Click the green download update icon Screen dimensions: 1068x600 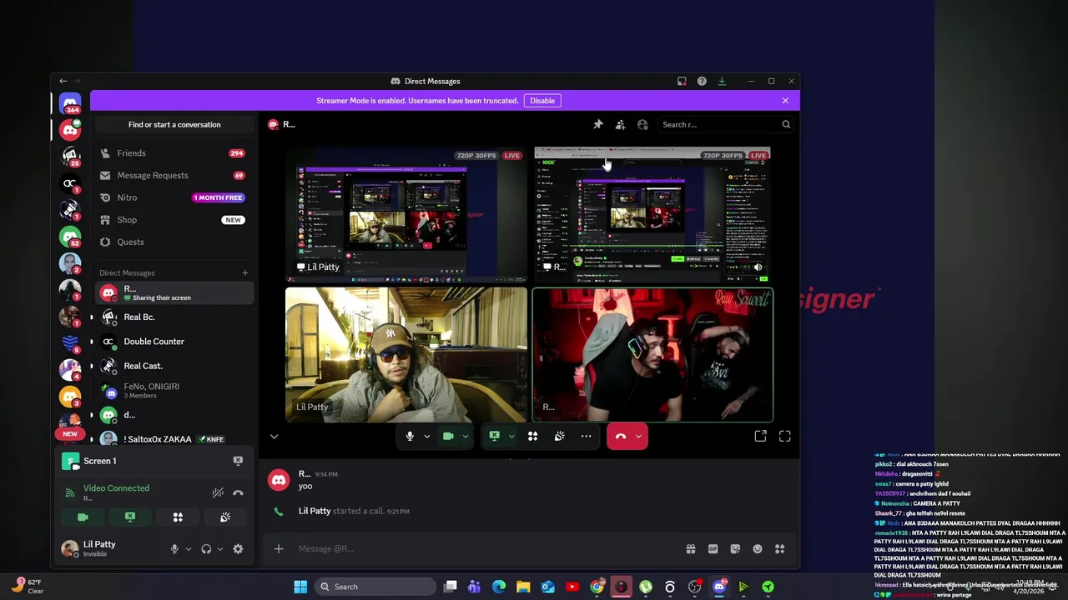[x=722, y=81]
